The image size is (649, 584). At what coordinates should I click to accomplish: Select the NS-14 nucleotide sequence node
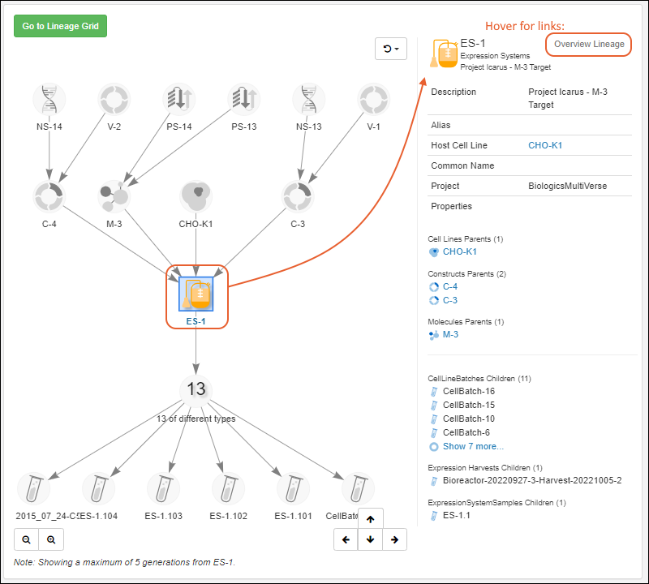pyautogui.click(x=49, y=100)
